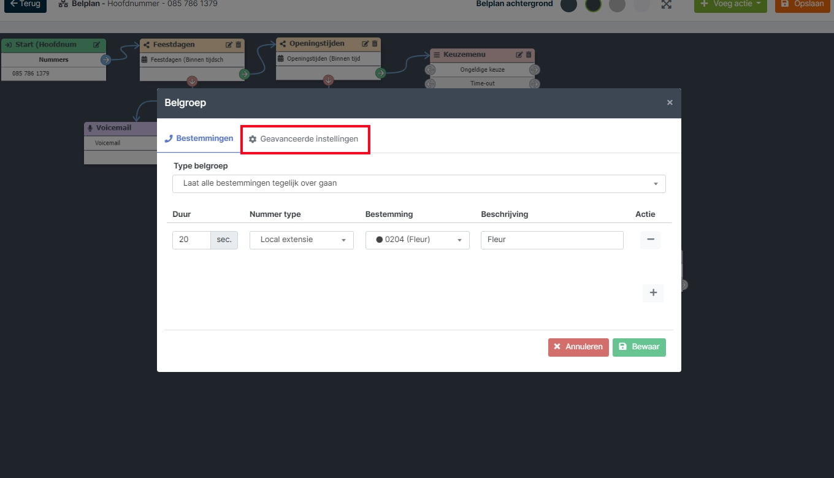
Task: Remove Fleur destination with minus button
Action: coord(650,240)
